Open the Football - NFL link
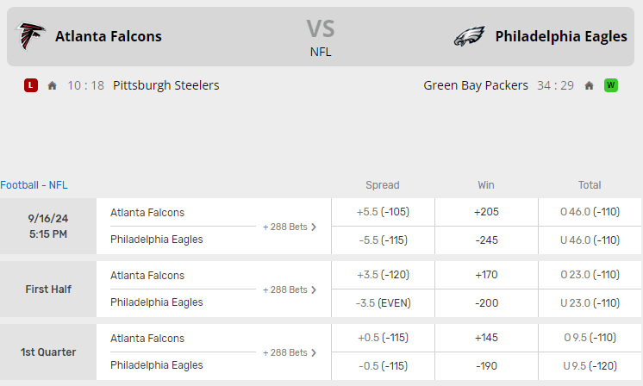This screenshot has height=386, width=643. point(34,185)
